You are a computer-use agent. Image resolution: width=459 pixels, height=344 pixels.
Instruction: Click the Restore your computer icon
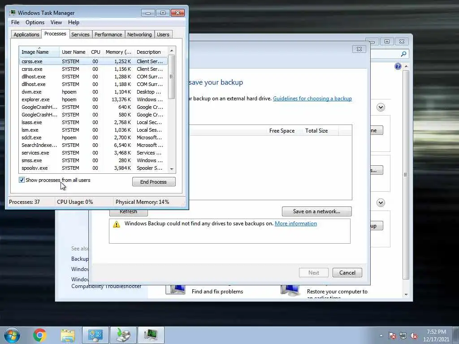pos(290,290)
